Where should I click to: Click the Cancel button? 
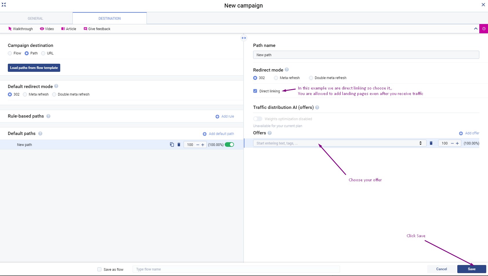(x=441, y=269)
